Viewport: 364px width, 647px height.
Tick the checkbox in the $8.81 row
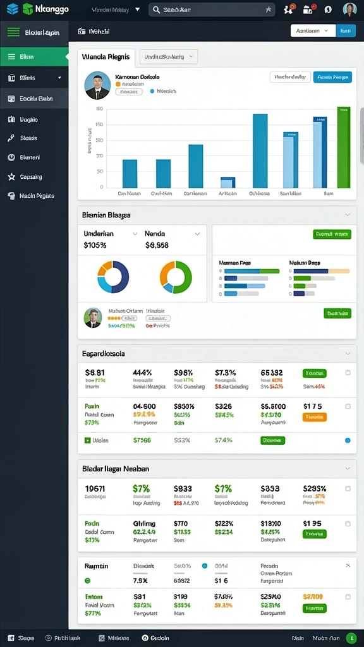pyautogui.click(x=348, y=373)
